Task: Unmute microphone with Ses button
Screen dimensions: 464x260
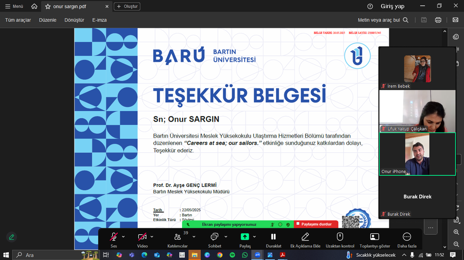Action: [114, 240]
